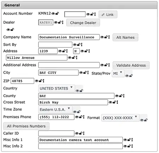
Task: Click the lock icon beside Caller ID
Action: 81,133
